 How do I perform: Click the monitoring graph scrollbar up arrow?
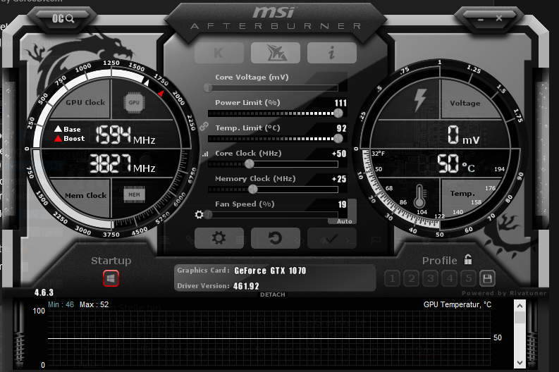[x=520, y=306]
